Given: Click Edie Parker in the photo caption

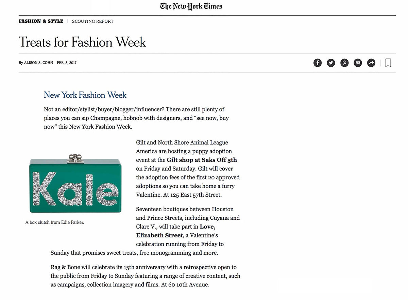Looking at the screenshot, I should pyautogui.click(x=73, y=222).
